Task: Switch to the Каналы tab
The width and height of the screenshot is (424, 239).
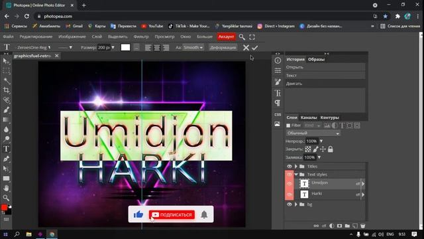Action: (309, 118)
